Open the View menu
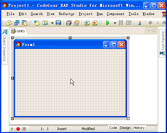 [51, 14]
